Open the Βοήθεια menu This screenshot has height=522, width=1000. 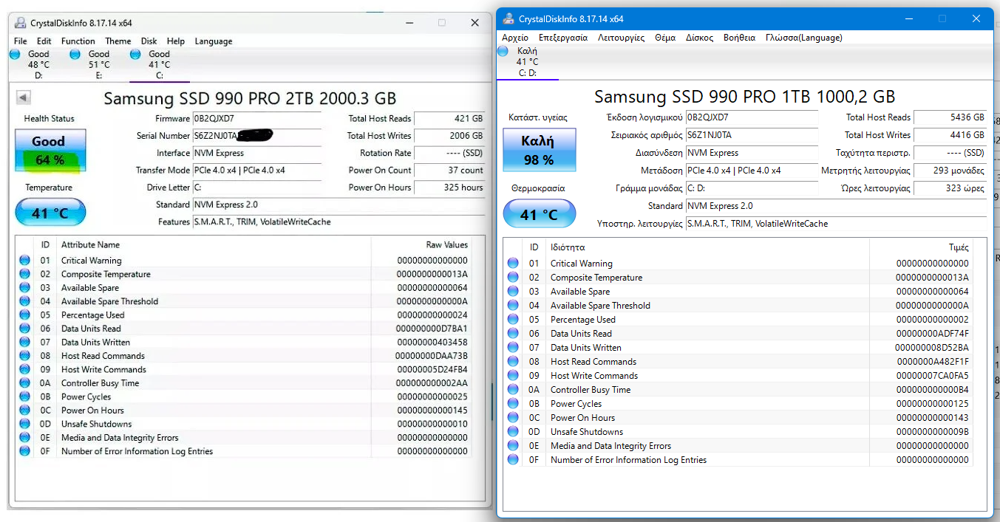tap(740, 38)
